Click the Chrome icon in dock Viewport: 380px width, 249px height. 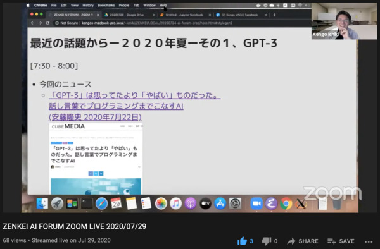(x=286, y=203)
